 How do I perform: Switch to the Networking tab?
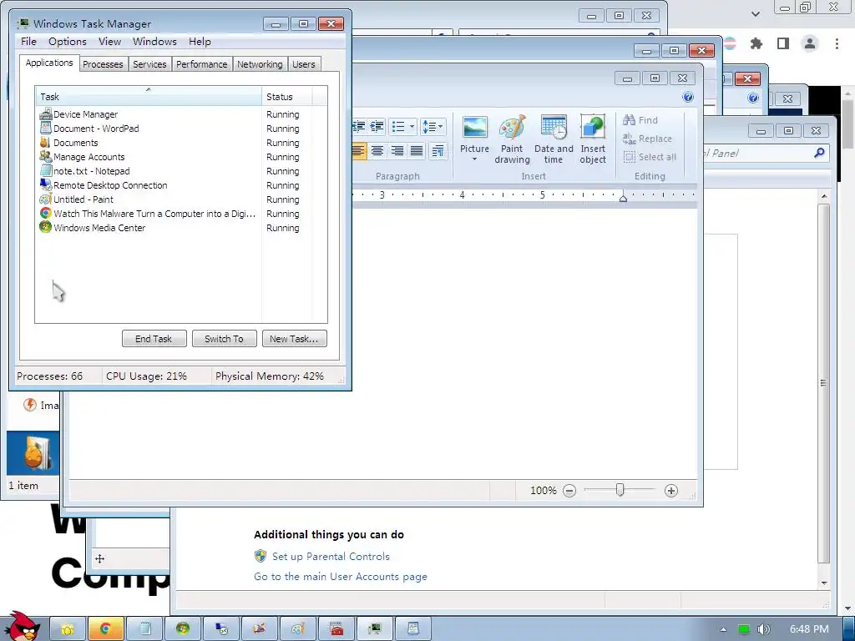[260, 64]
